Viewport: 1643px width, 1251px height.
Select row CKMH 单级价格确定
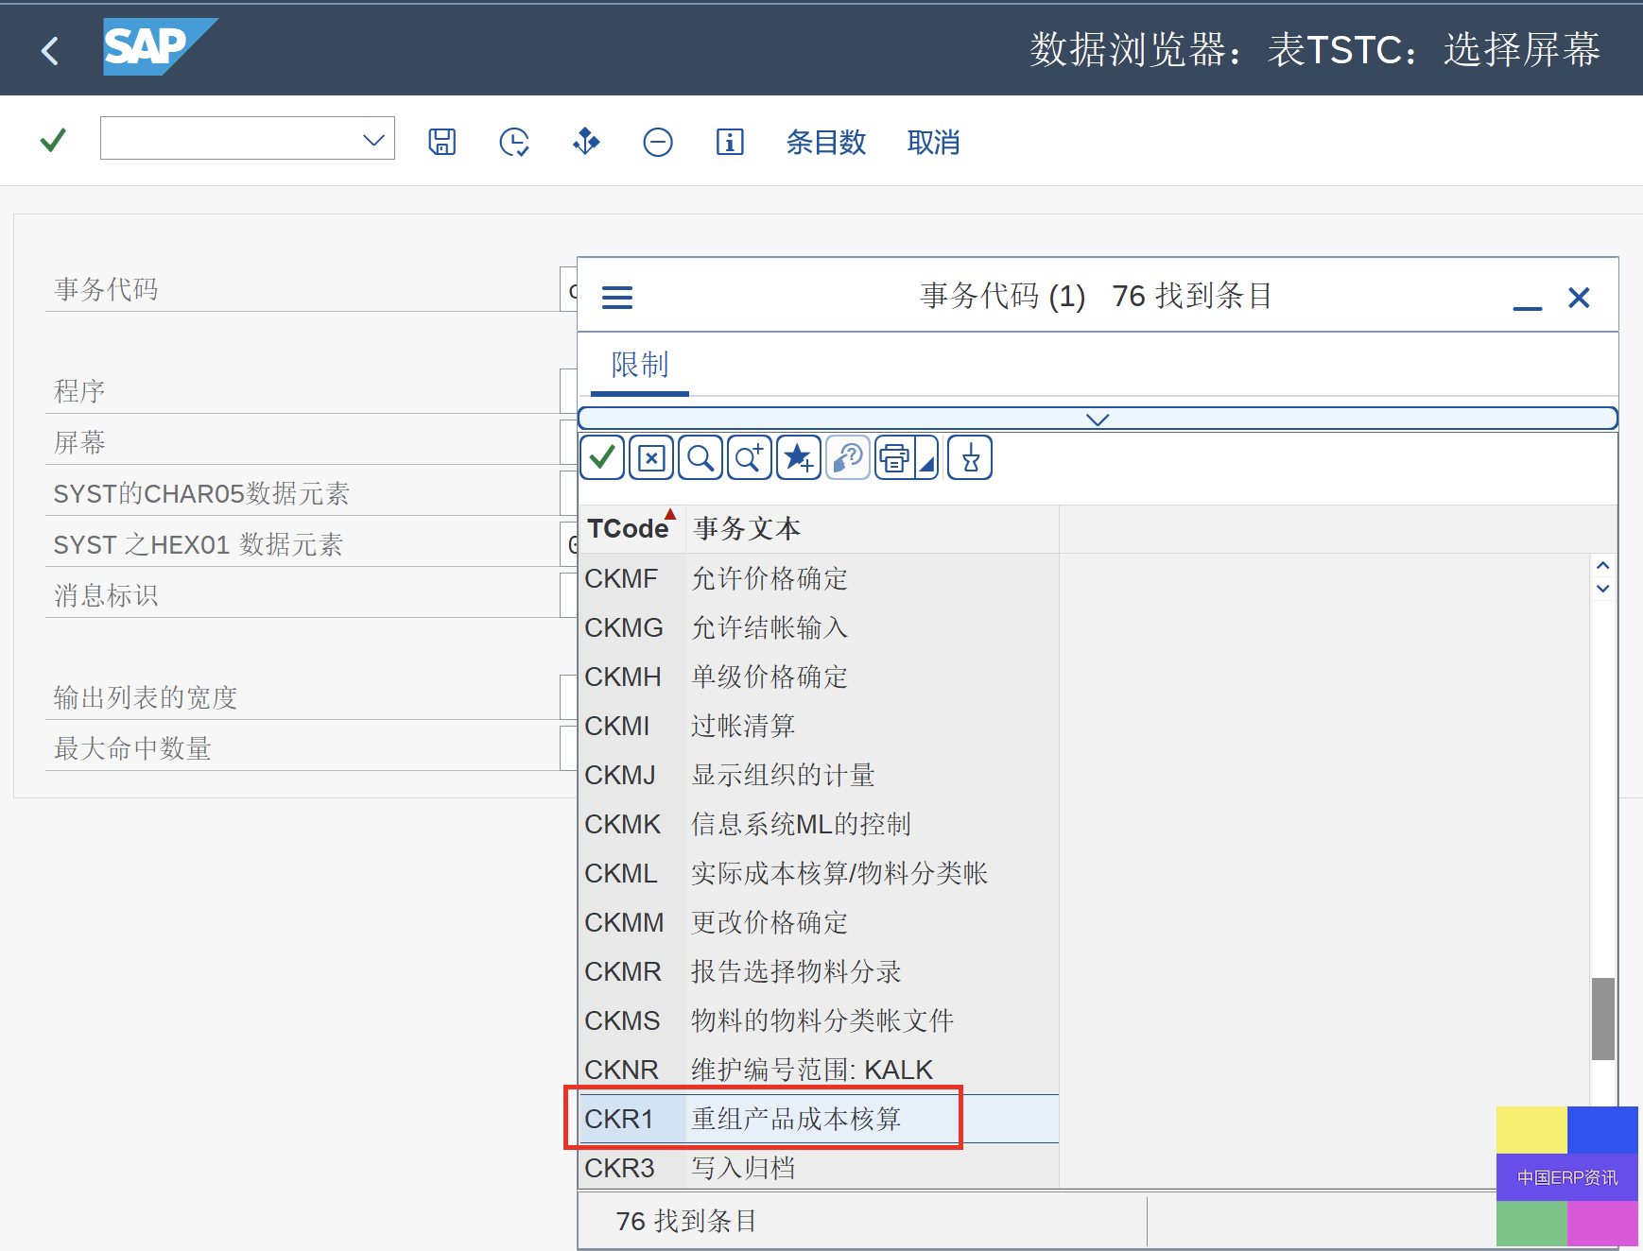[819, 677]
